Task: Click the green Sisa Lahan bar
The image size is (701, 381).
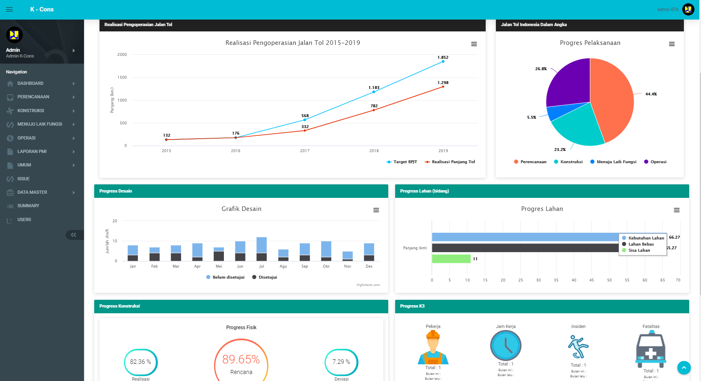Action: pyautogui.click(x=451, y=259)
